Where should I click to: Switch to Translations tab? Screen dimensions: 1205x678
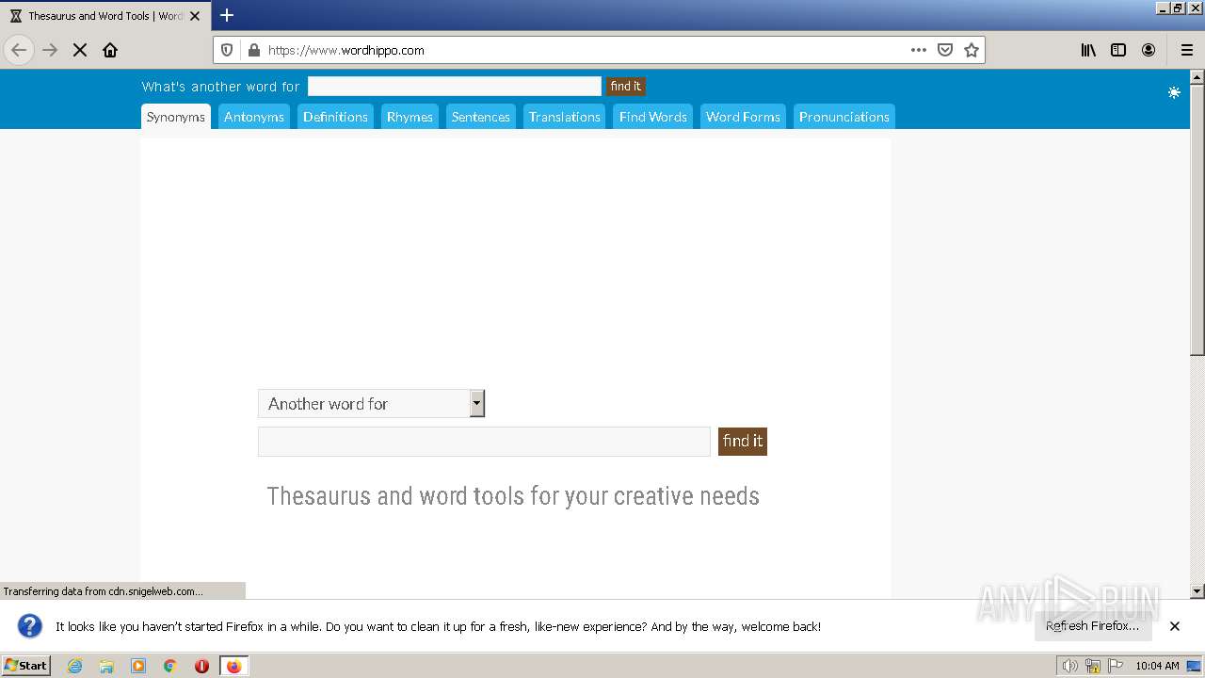click(564, 117)
